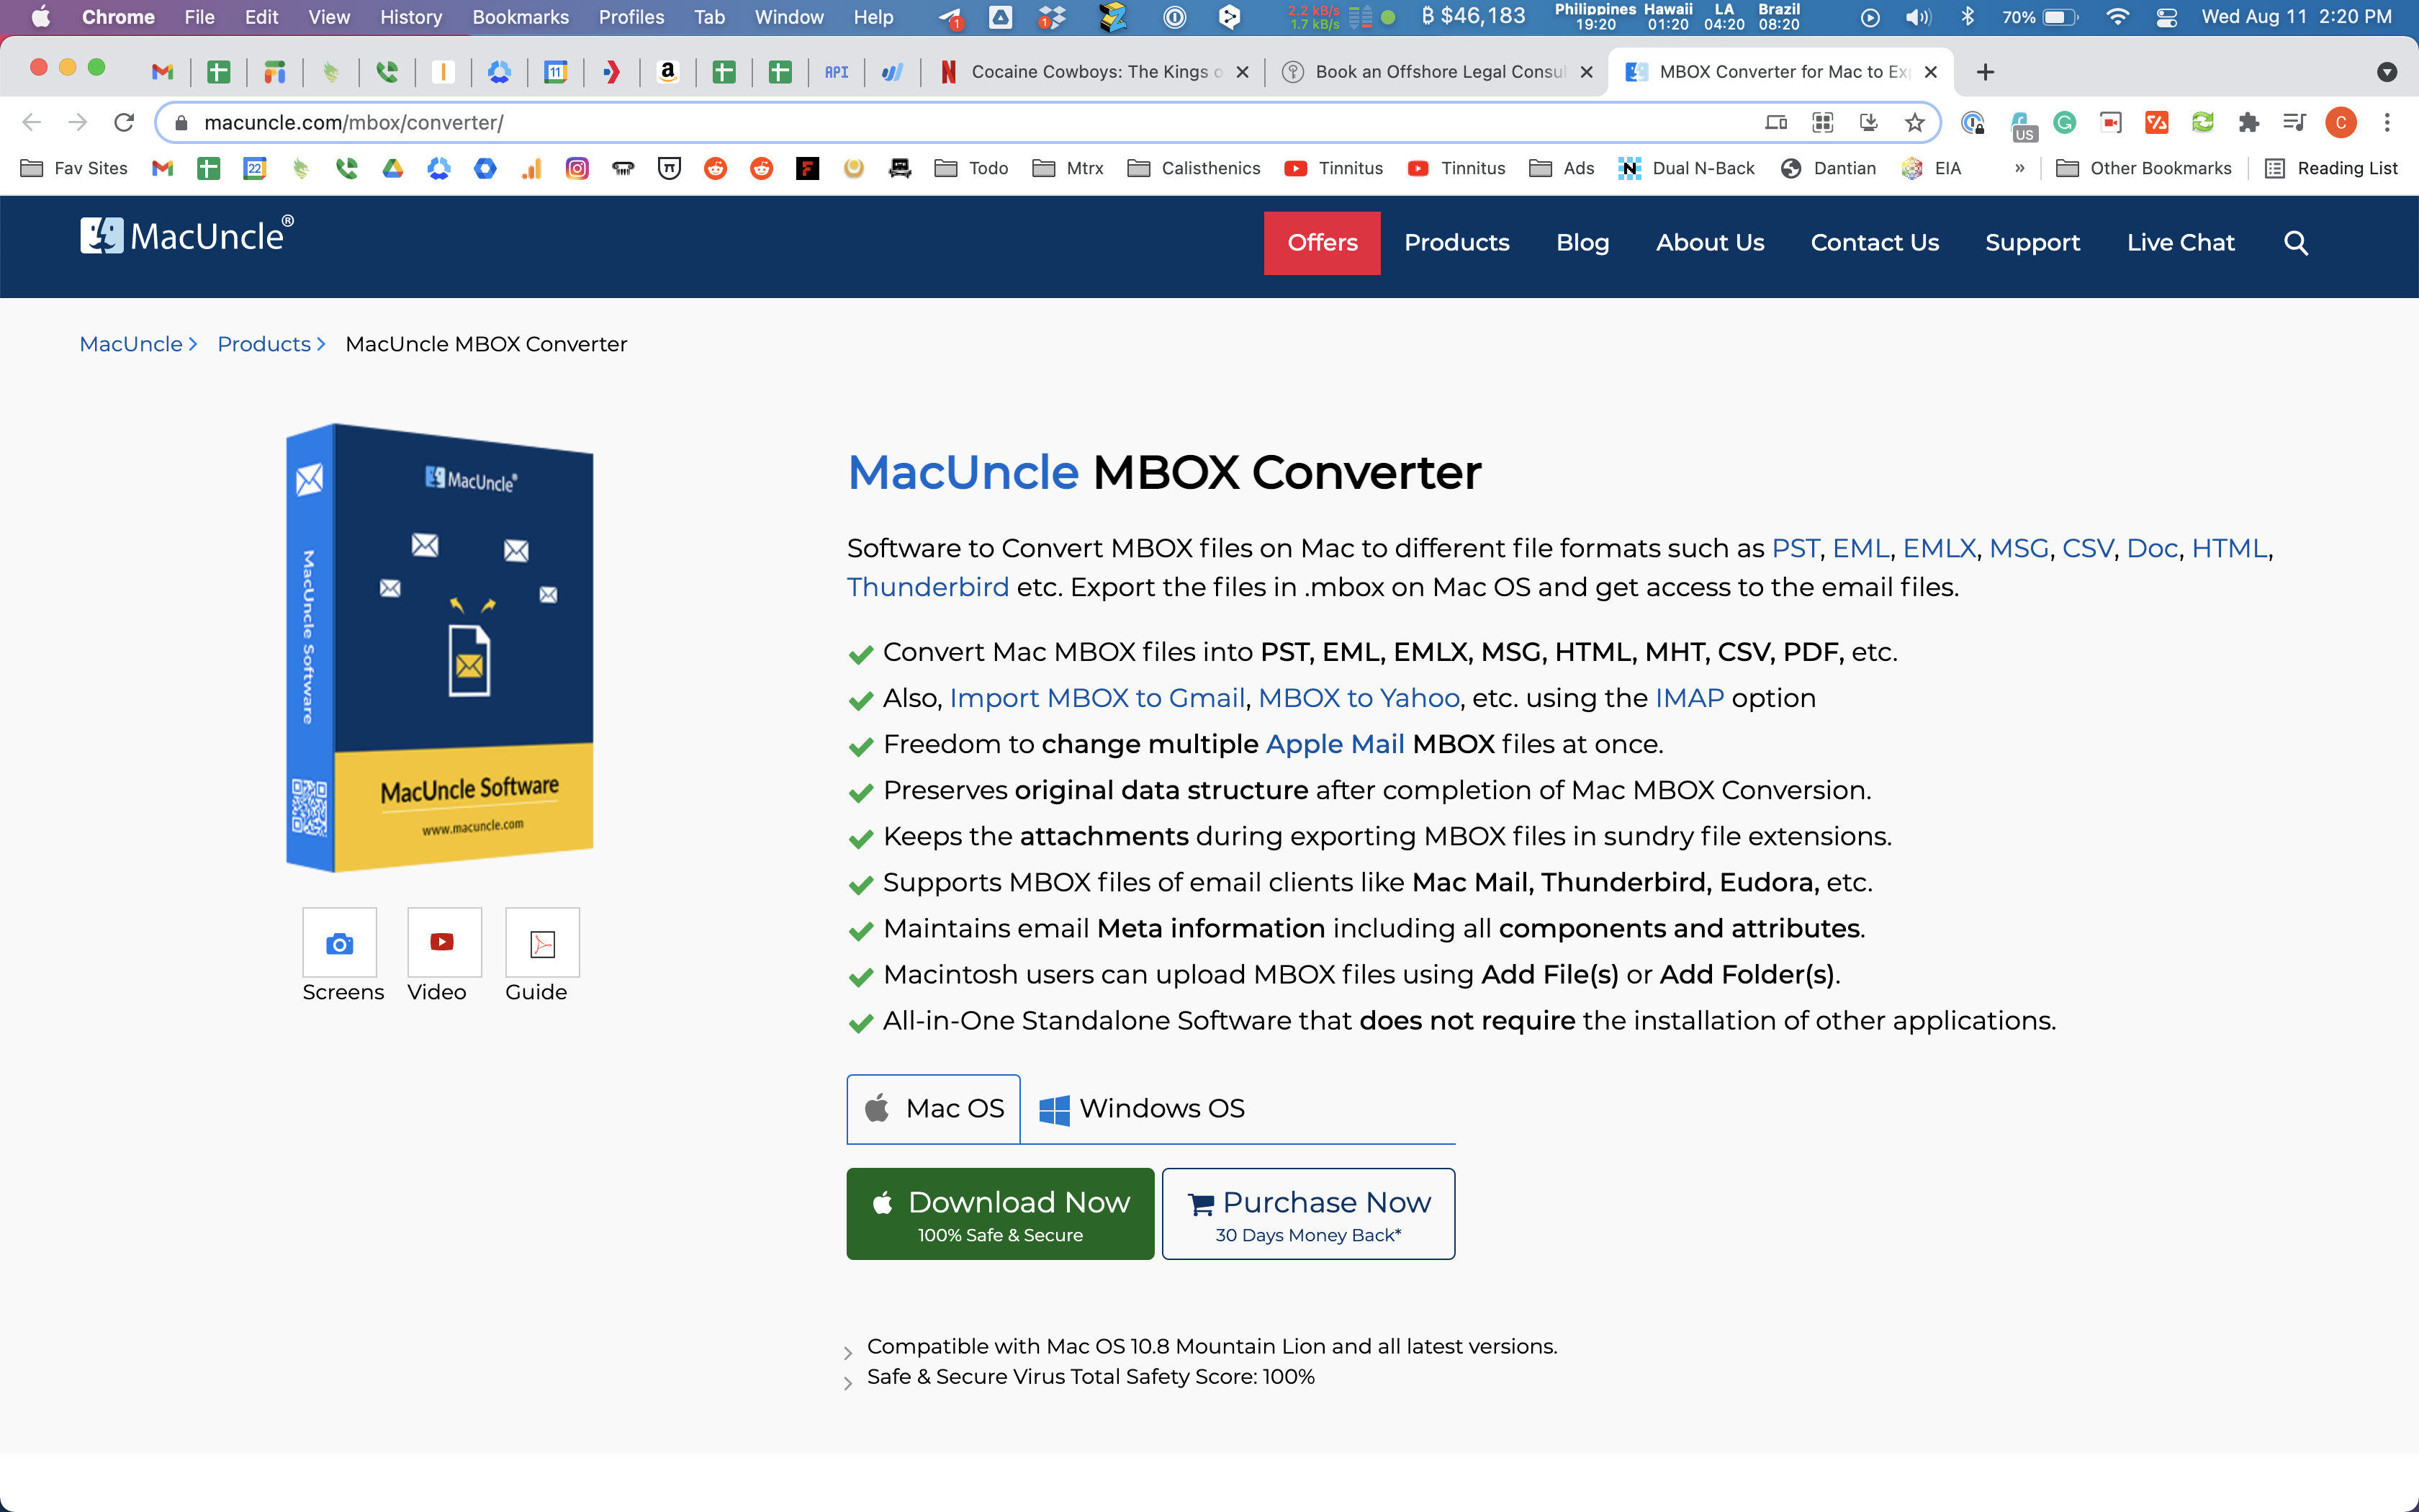Viewport: 2419px width, 1512px height.
Task: Click the PST format link
Action: click(x=1796, y=548)
